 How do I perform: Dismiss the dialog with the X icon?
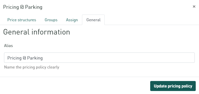(194, 6)
